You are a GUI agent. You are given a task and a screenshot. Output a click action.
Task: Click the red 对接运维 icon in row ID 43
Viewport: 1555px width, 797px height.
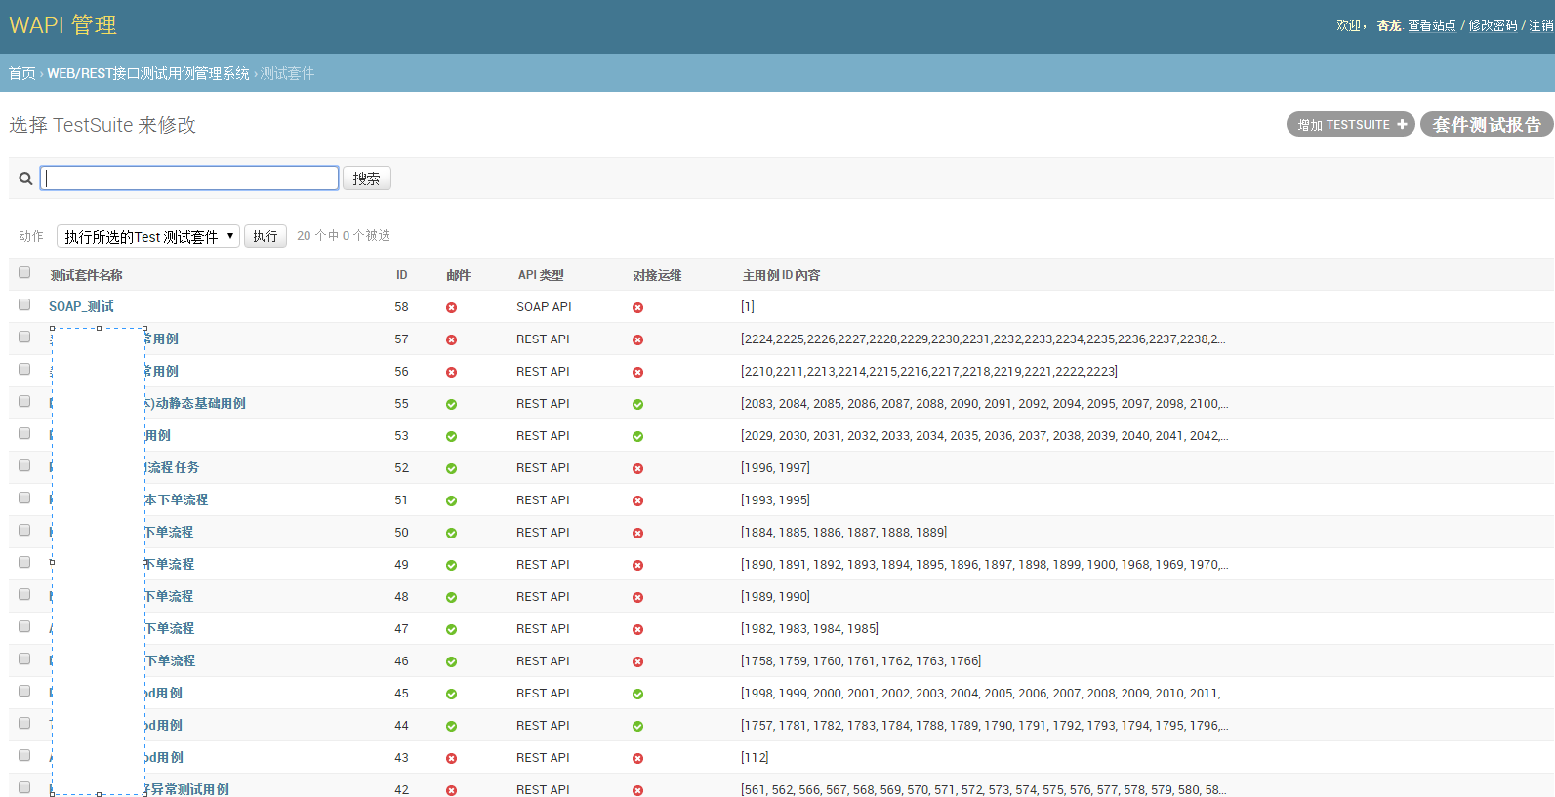637,758
